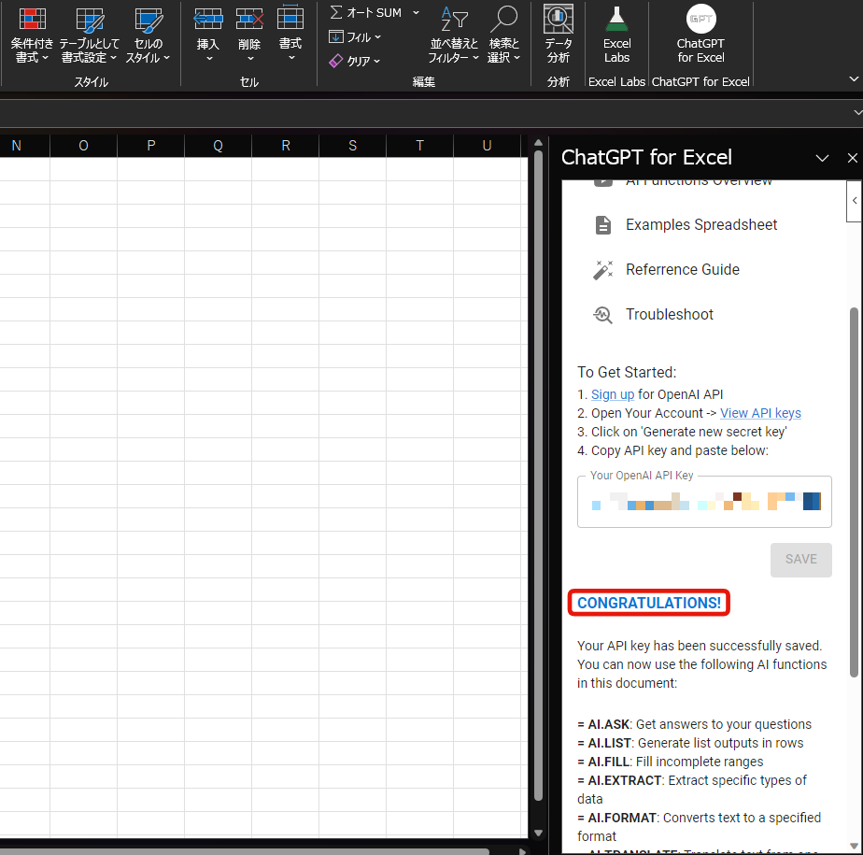Click the Delete cells (削除) icon
The image size is (863, 855).
tap(249, 19)
